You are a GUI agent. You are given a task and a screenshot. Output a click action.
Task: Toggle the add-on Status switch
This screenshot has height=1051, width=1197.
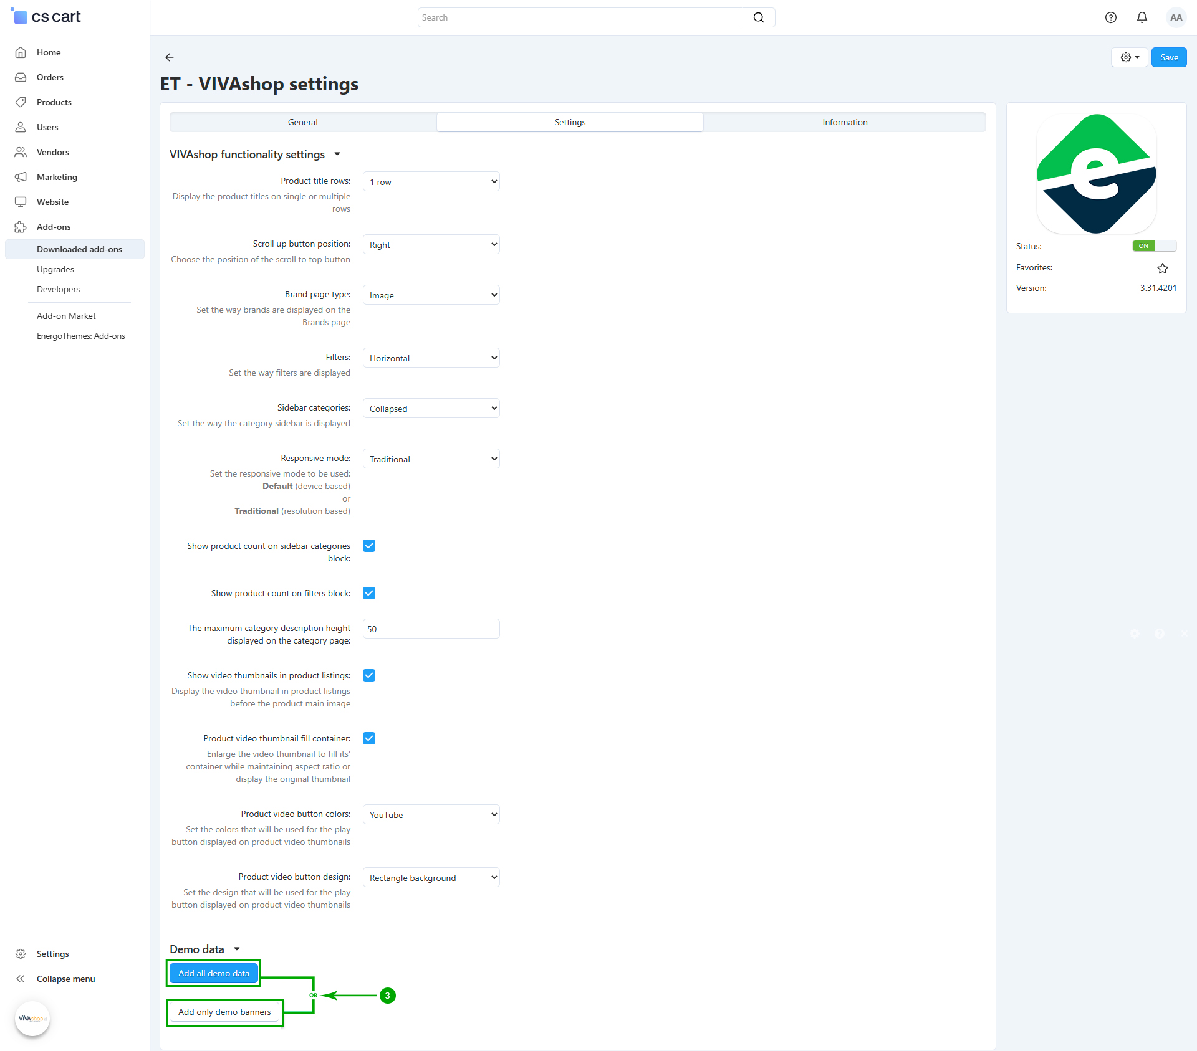point(1154,246)
